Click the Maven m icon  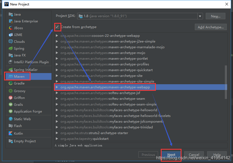[x=11, y=76]
